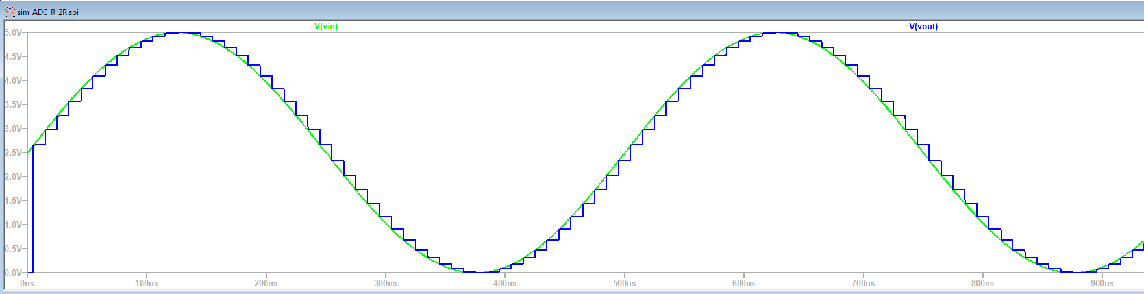
Task: Click the 100ns time axis label
Action: [147, 284]
